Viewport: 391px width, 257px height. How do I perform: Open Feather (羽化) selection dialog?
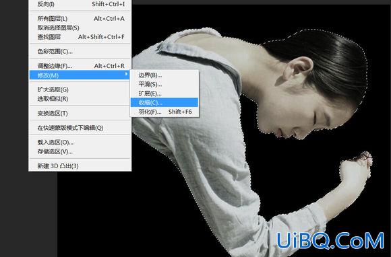click(164, 112)
